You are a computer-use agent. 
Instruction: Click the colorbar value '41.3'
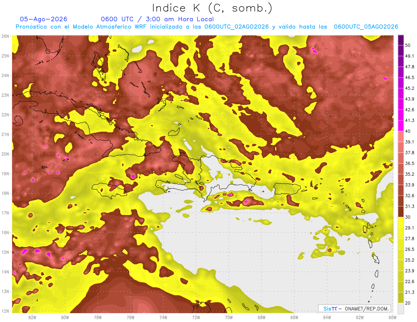tap(410, 121)
